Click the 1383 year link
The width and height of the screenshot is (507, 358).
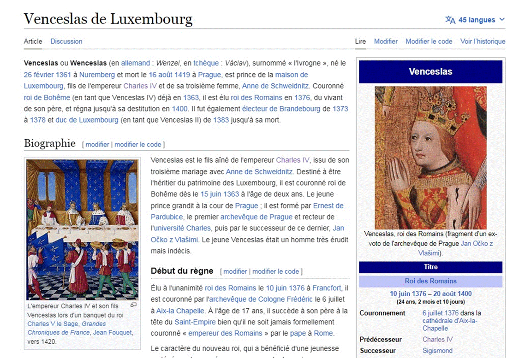tap(221, 120)
